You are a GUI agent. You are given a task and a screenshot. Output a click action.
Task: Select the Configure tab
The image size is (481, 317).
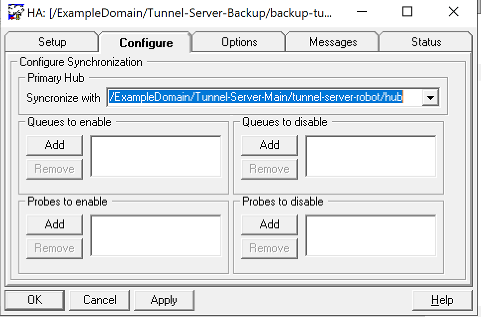click(146, 43)
